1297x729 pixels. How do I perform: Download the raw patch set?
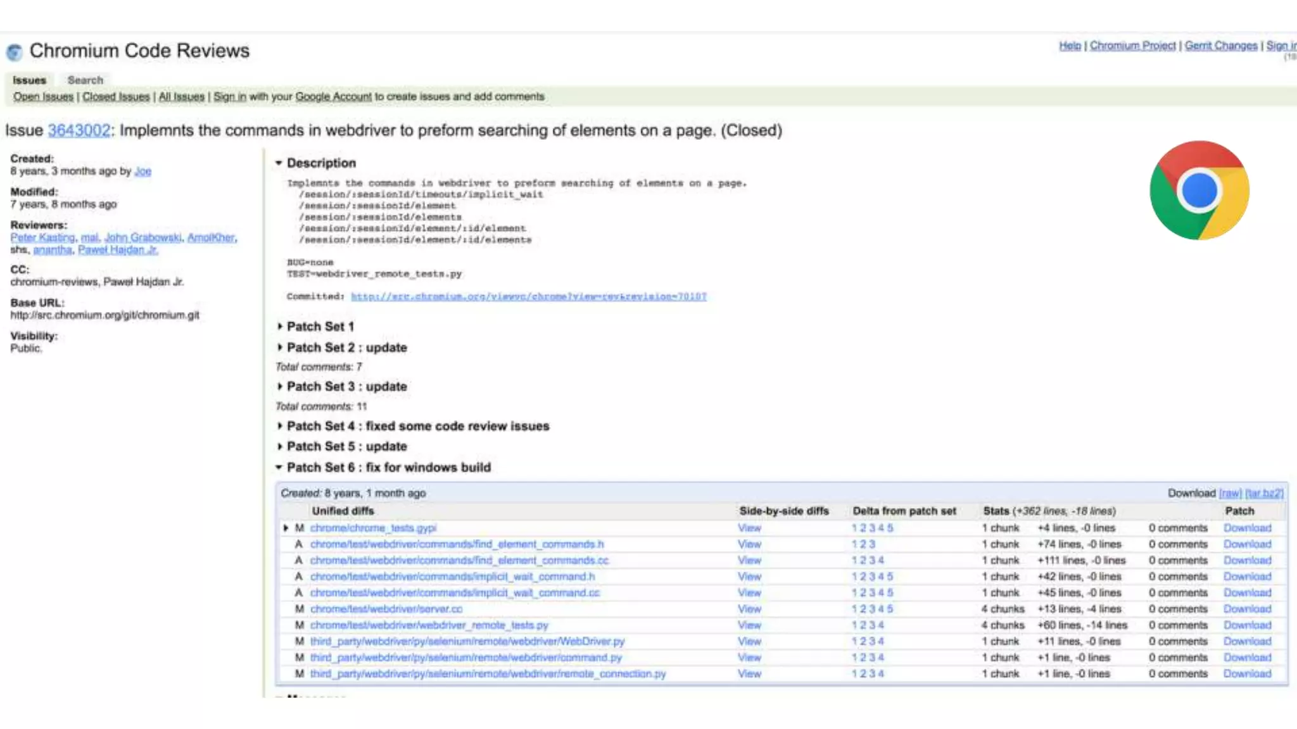pyautogui.click(x=1230, y=494)
